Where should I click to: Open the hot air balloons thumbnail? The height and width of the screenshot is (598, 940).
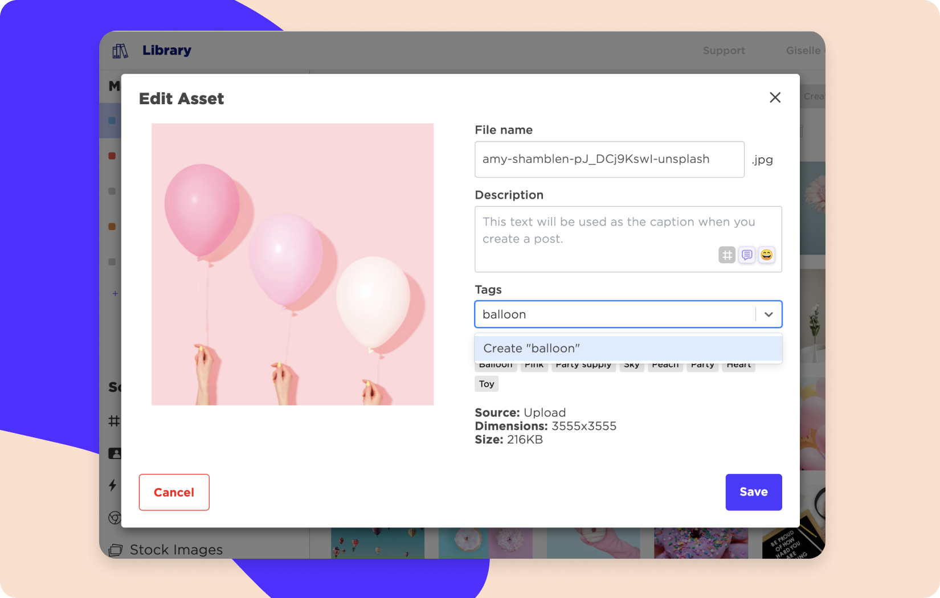point(378,543)
